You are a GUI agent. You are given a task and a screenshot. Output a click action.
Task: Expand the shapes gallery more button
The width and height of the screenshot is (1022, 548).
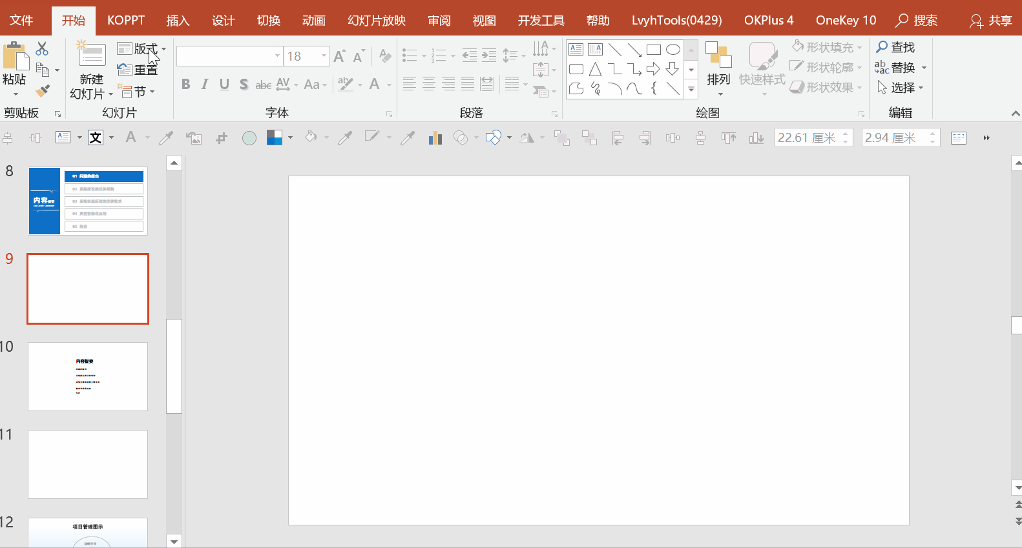point(691,89)
